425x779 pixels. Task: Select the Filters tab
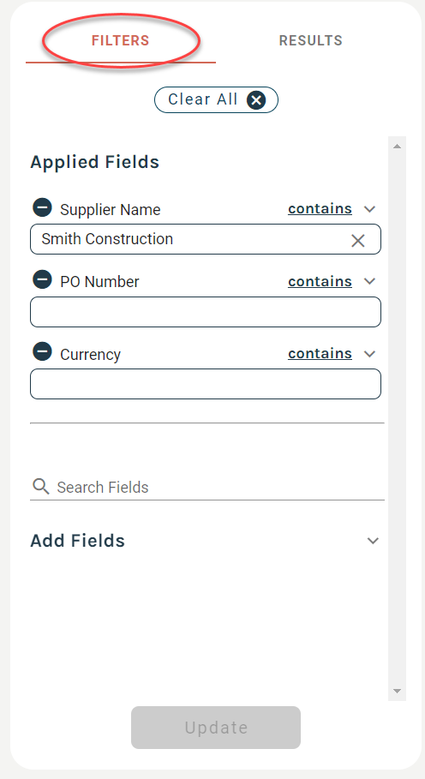(x=121, y=40)
